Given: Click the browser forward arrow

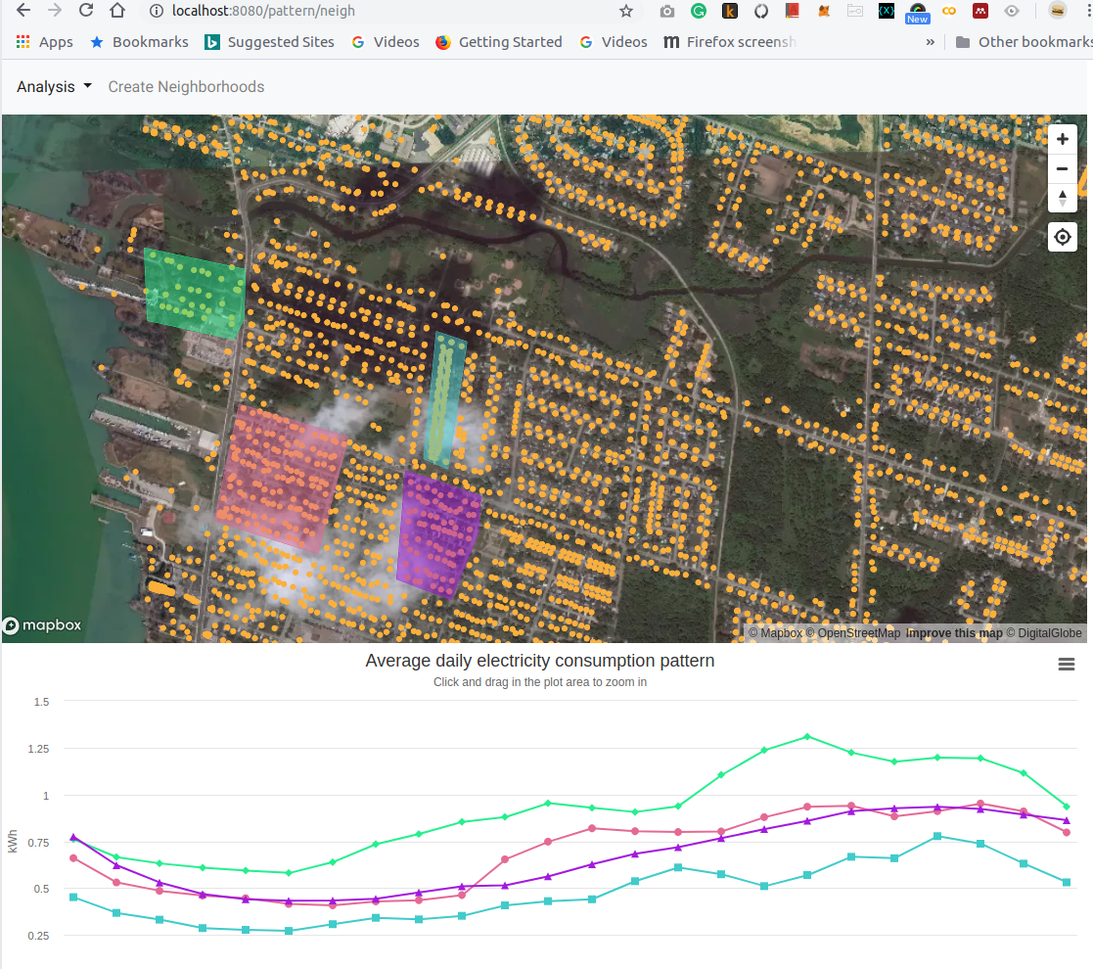Looking at the screenshot, I should point(55,11).
